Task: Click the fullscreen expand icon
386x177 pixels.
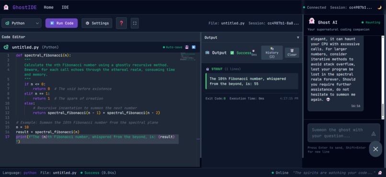Action: pyautogui.click(x=135, y=23)
